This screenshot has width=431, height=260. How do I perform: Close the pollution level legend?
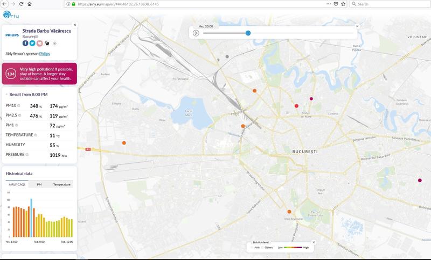(x=314, y=242)
